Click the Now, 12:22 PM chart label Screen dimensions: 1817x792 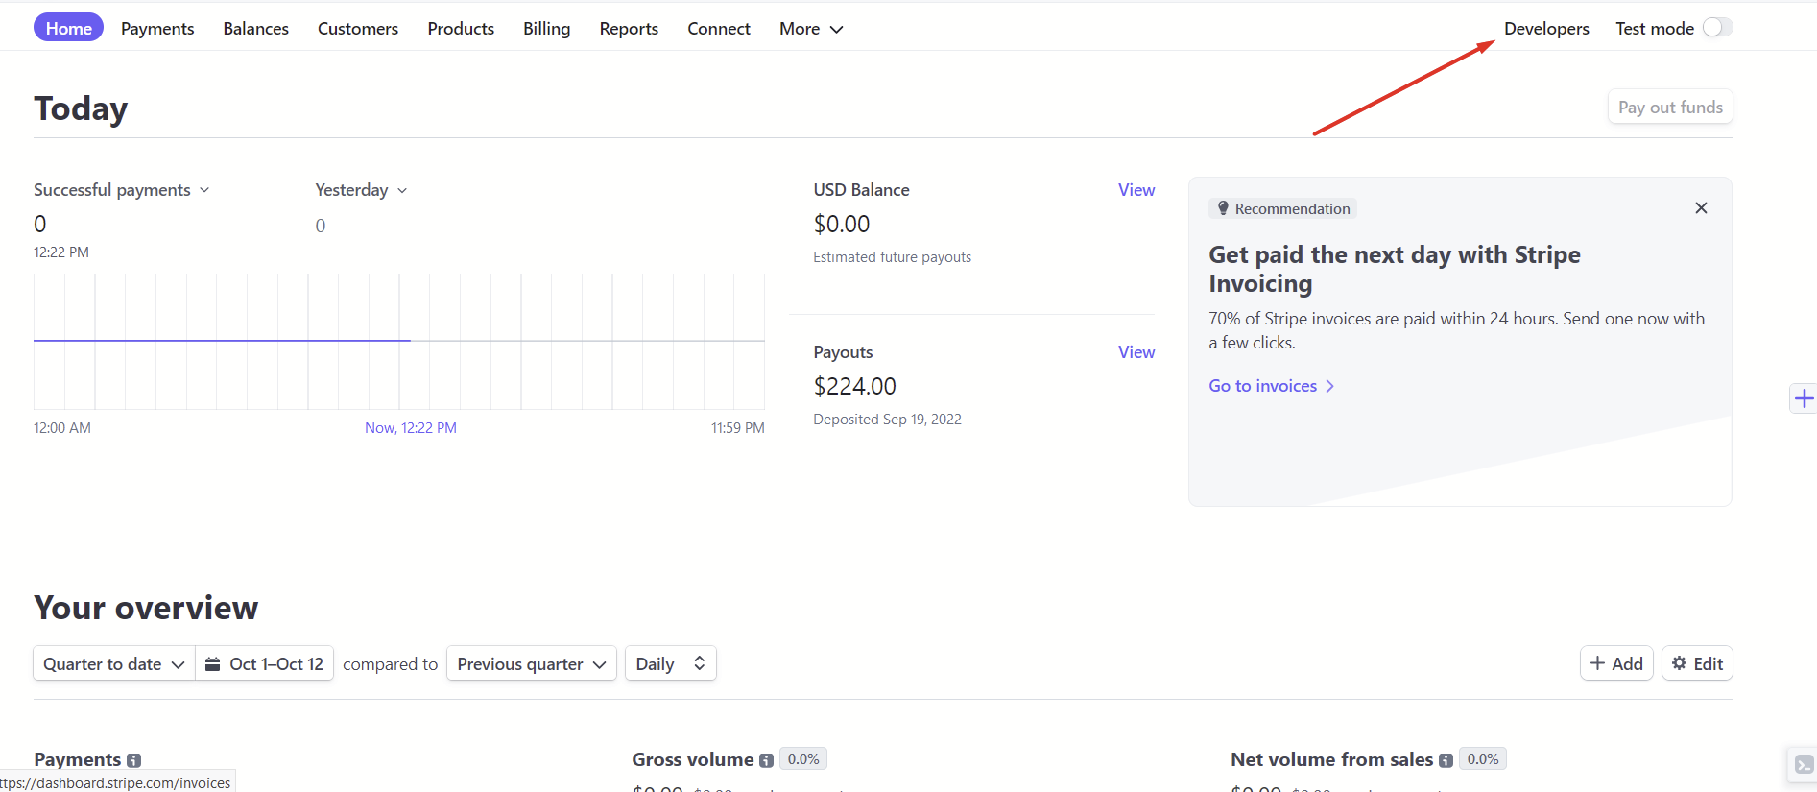pos(411,428)
